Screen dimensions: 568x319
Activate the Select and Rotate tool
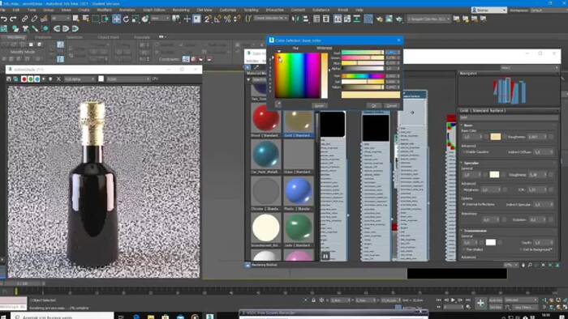[126, 19]
